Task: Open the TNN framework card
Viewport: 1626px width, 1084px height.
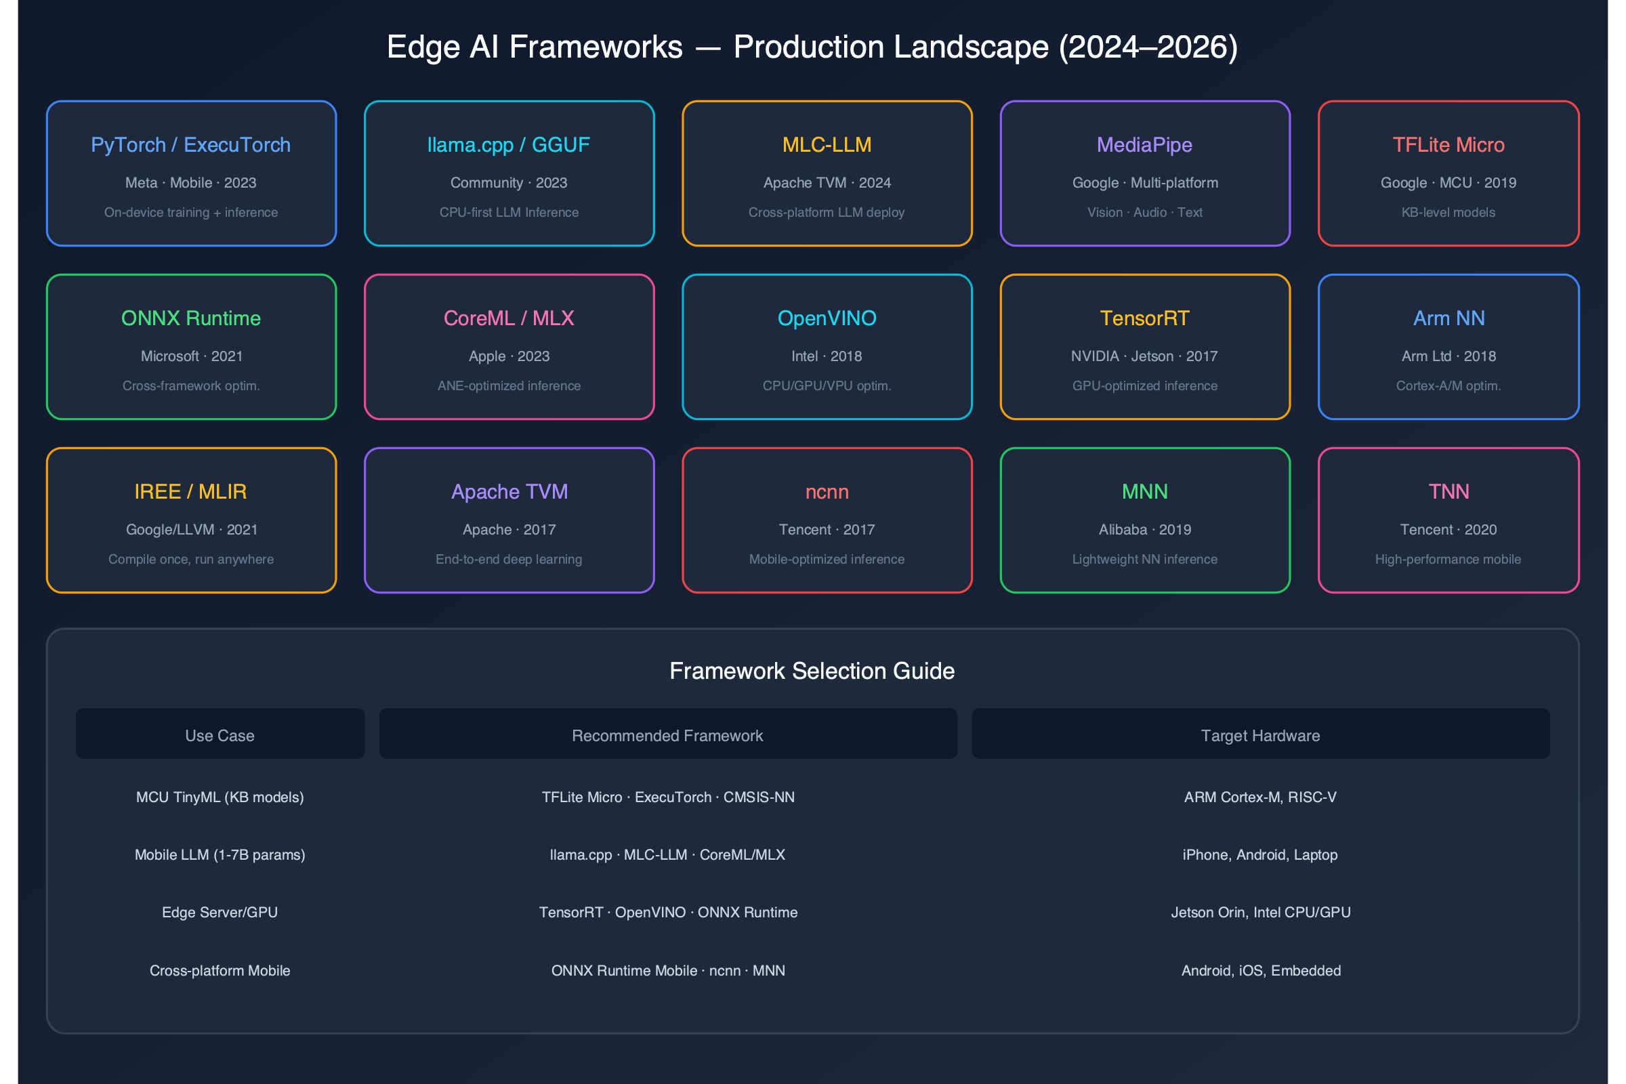Action: 1449,520
